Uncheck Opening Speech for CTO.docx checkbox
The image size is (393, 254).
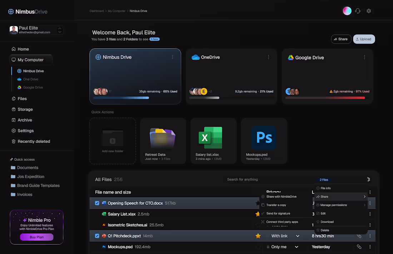(97, 203)
